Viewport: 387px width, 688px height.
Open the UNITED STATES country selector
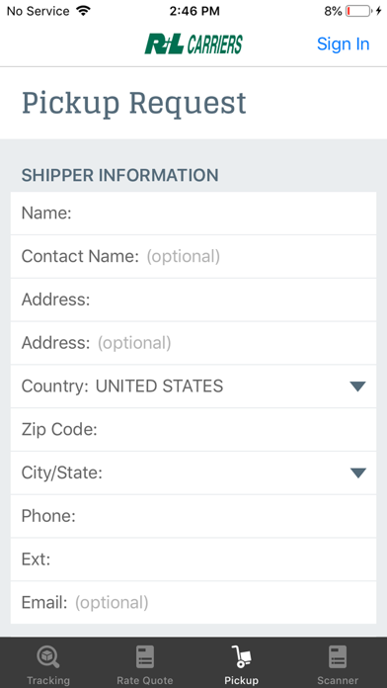point(193,387)
